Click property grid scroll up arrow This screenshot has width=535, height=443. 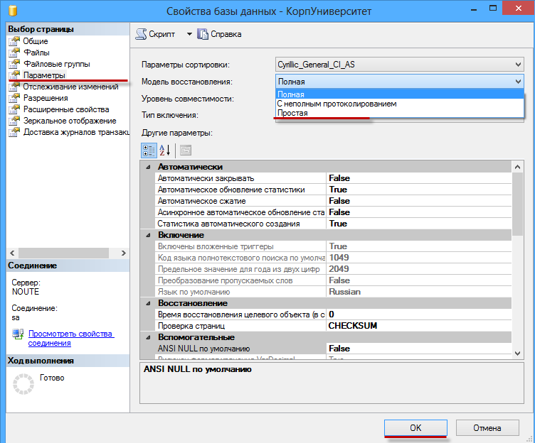[x=517, y=167]
